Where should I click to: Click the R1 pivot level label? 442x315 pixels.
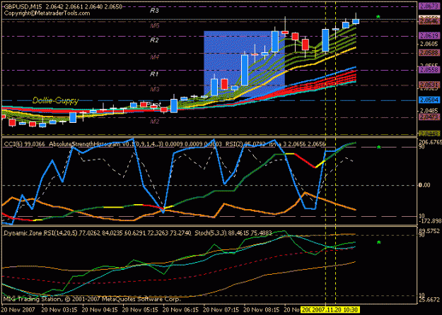(154, 74)
